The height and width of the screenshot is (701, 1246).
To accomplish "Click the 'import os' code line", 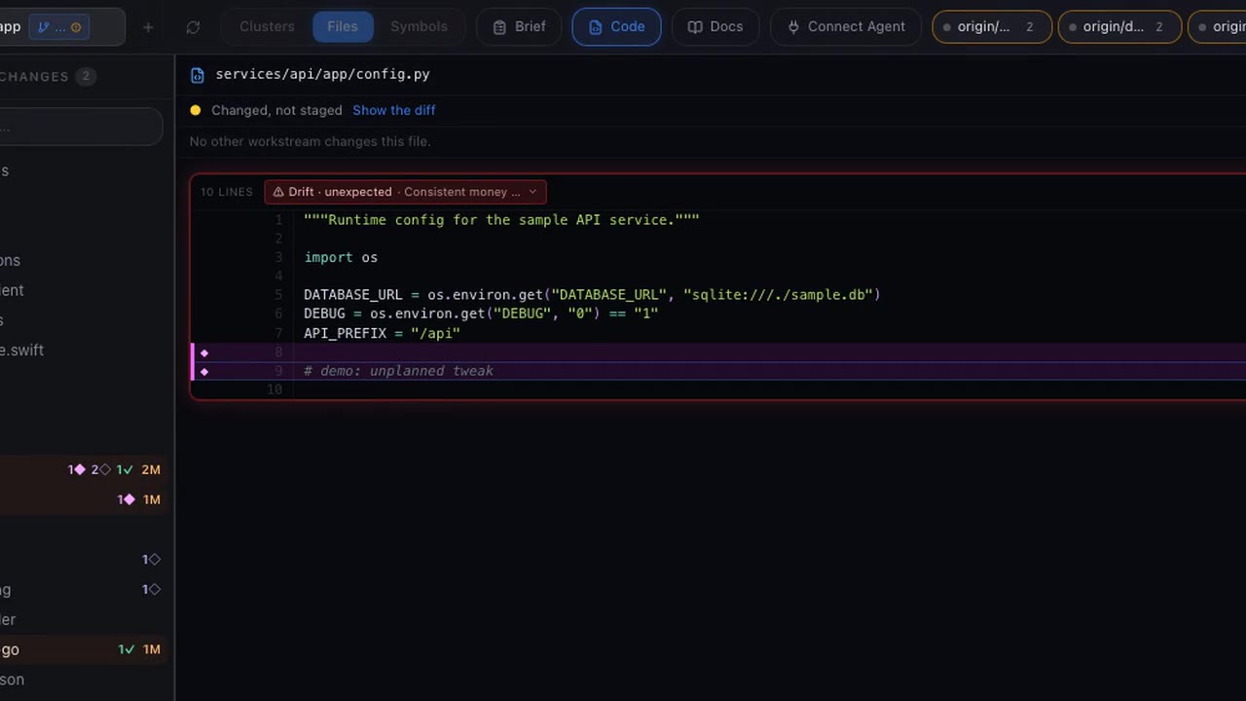I will click(x=341, y=258).
